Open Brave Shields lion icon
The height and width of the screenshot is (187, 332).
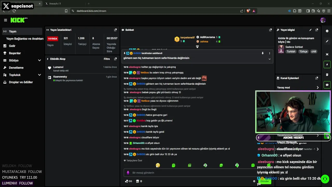248,11
